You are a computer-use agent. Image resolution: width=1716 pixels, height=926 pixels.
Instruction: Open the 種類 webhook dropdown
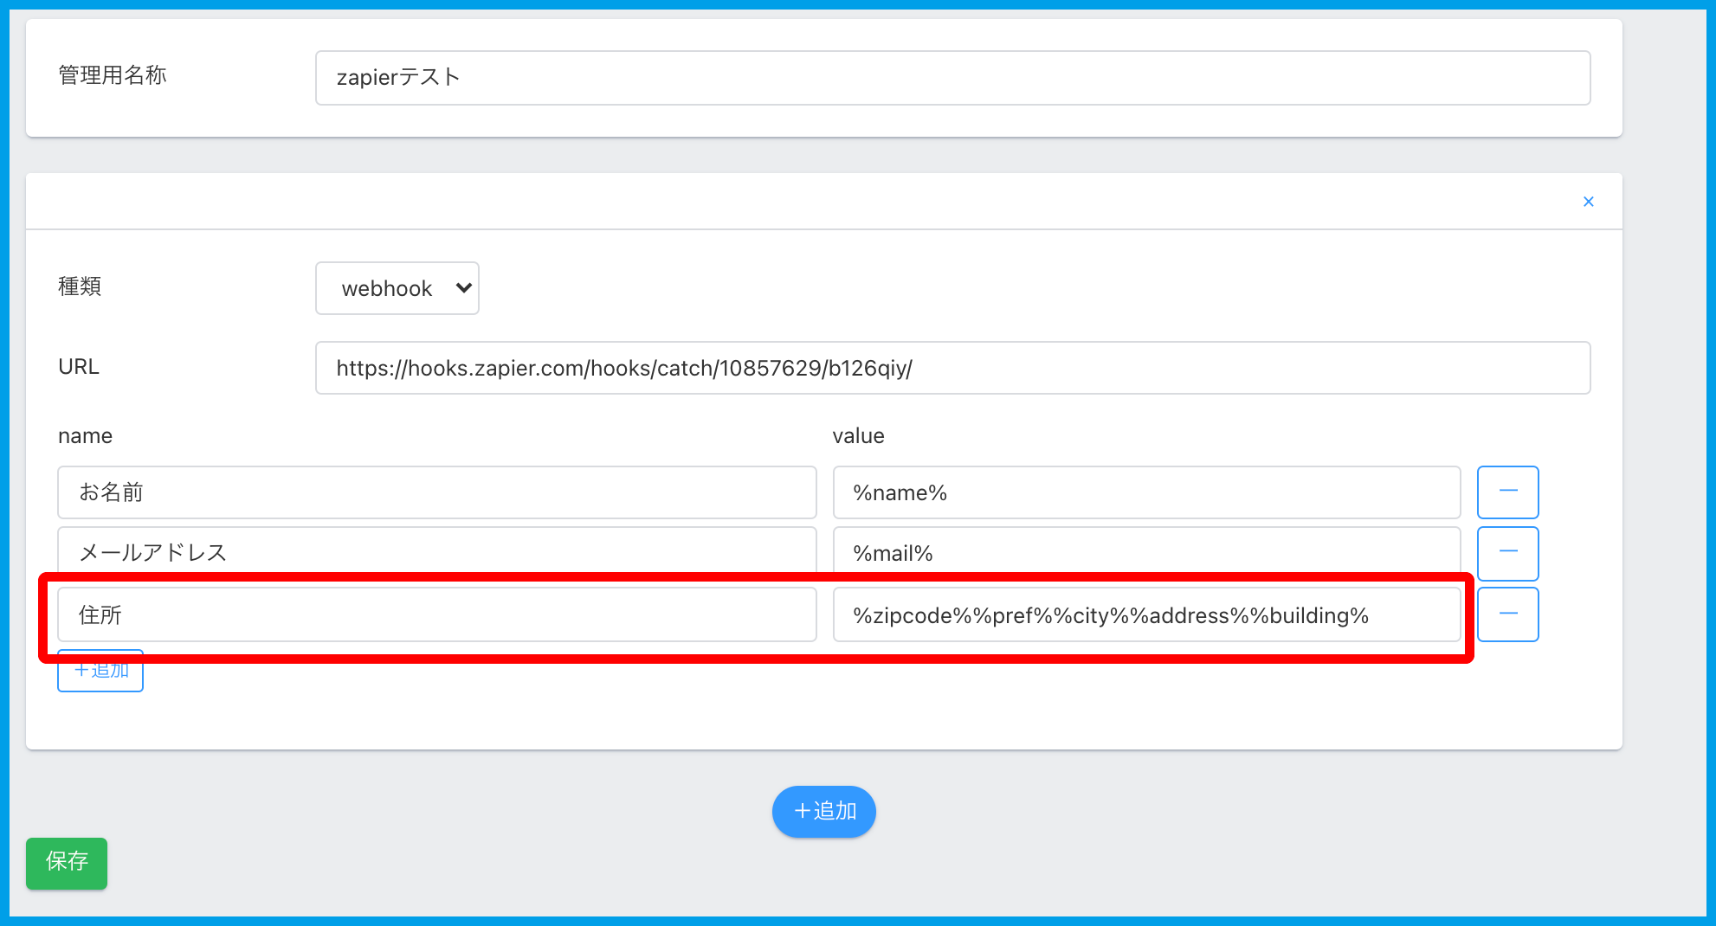tap(397, 288)
